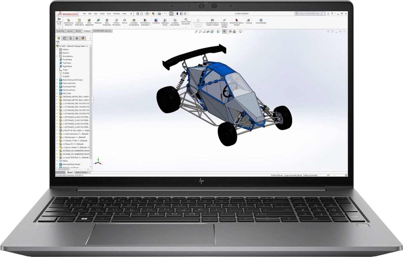Select the Measure tool

[98, 21]
